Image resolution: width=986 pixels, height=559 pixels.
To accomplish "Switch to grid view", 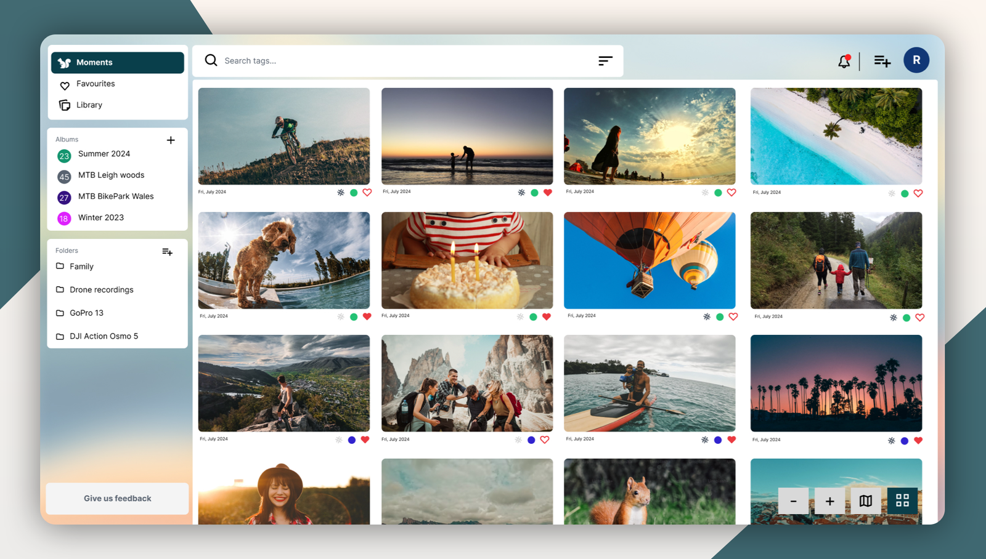I will (902, 501).
